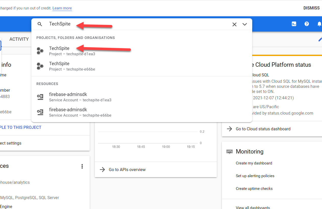Open the Resources card three-dot menu

pos(82,166)
